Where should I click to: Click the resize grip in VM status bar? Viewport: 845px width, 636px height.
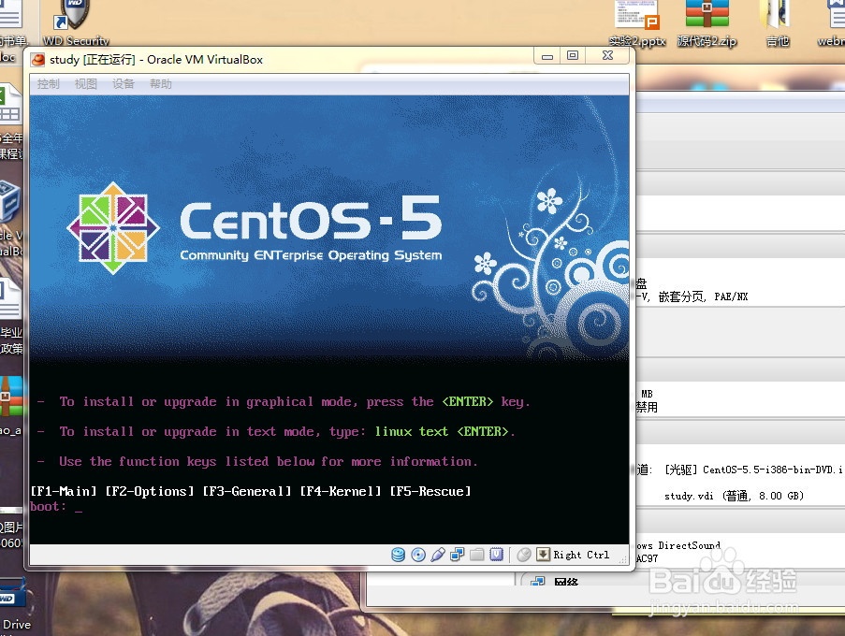coord(623,559)
